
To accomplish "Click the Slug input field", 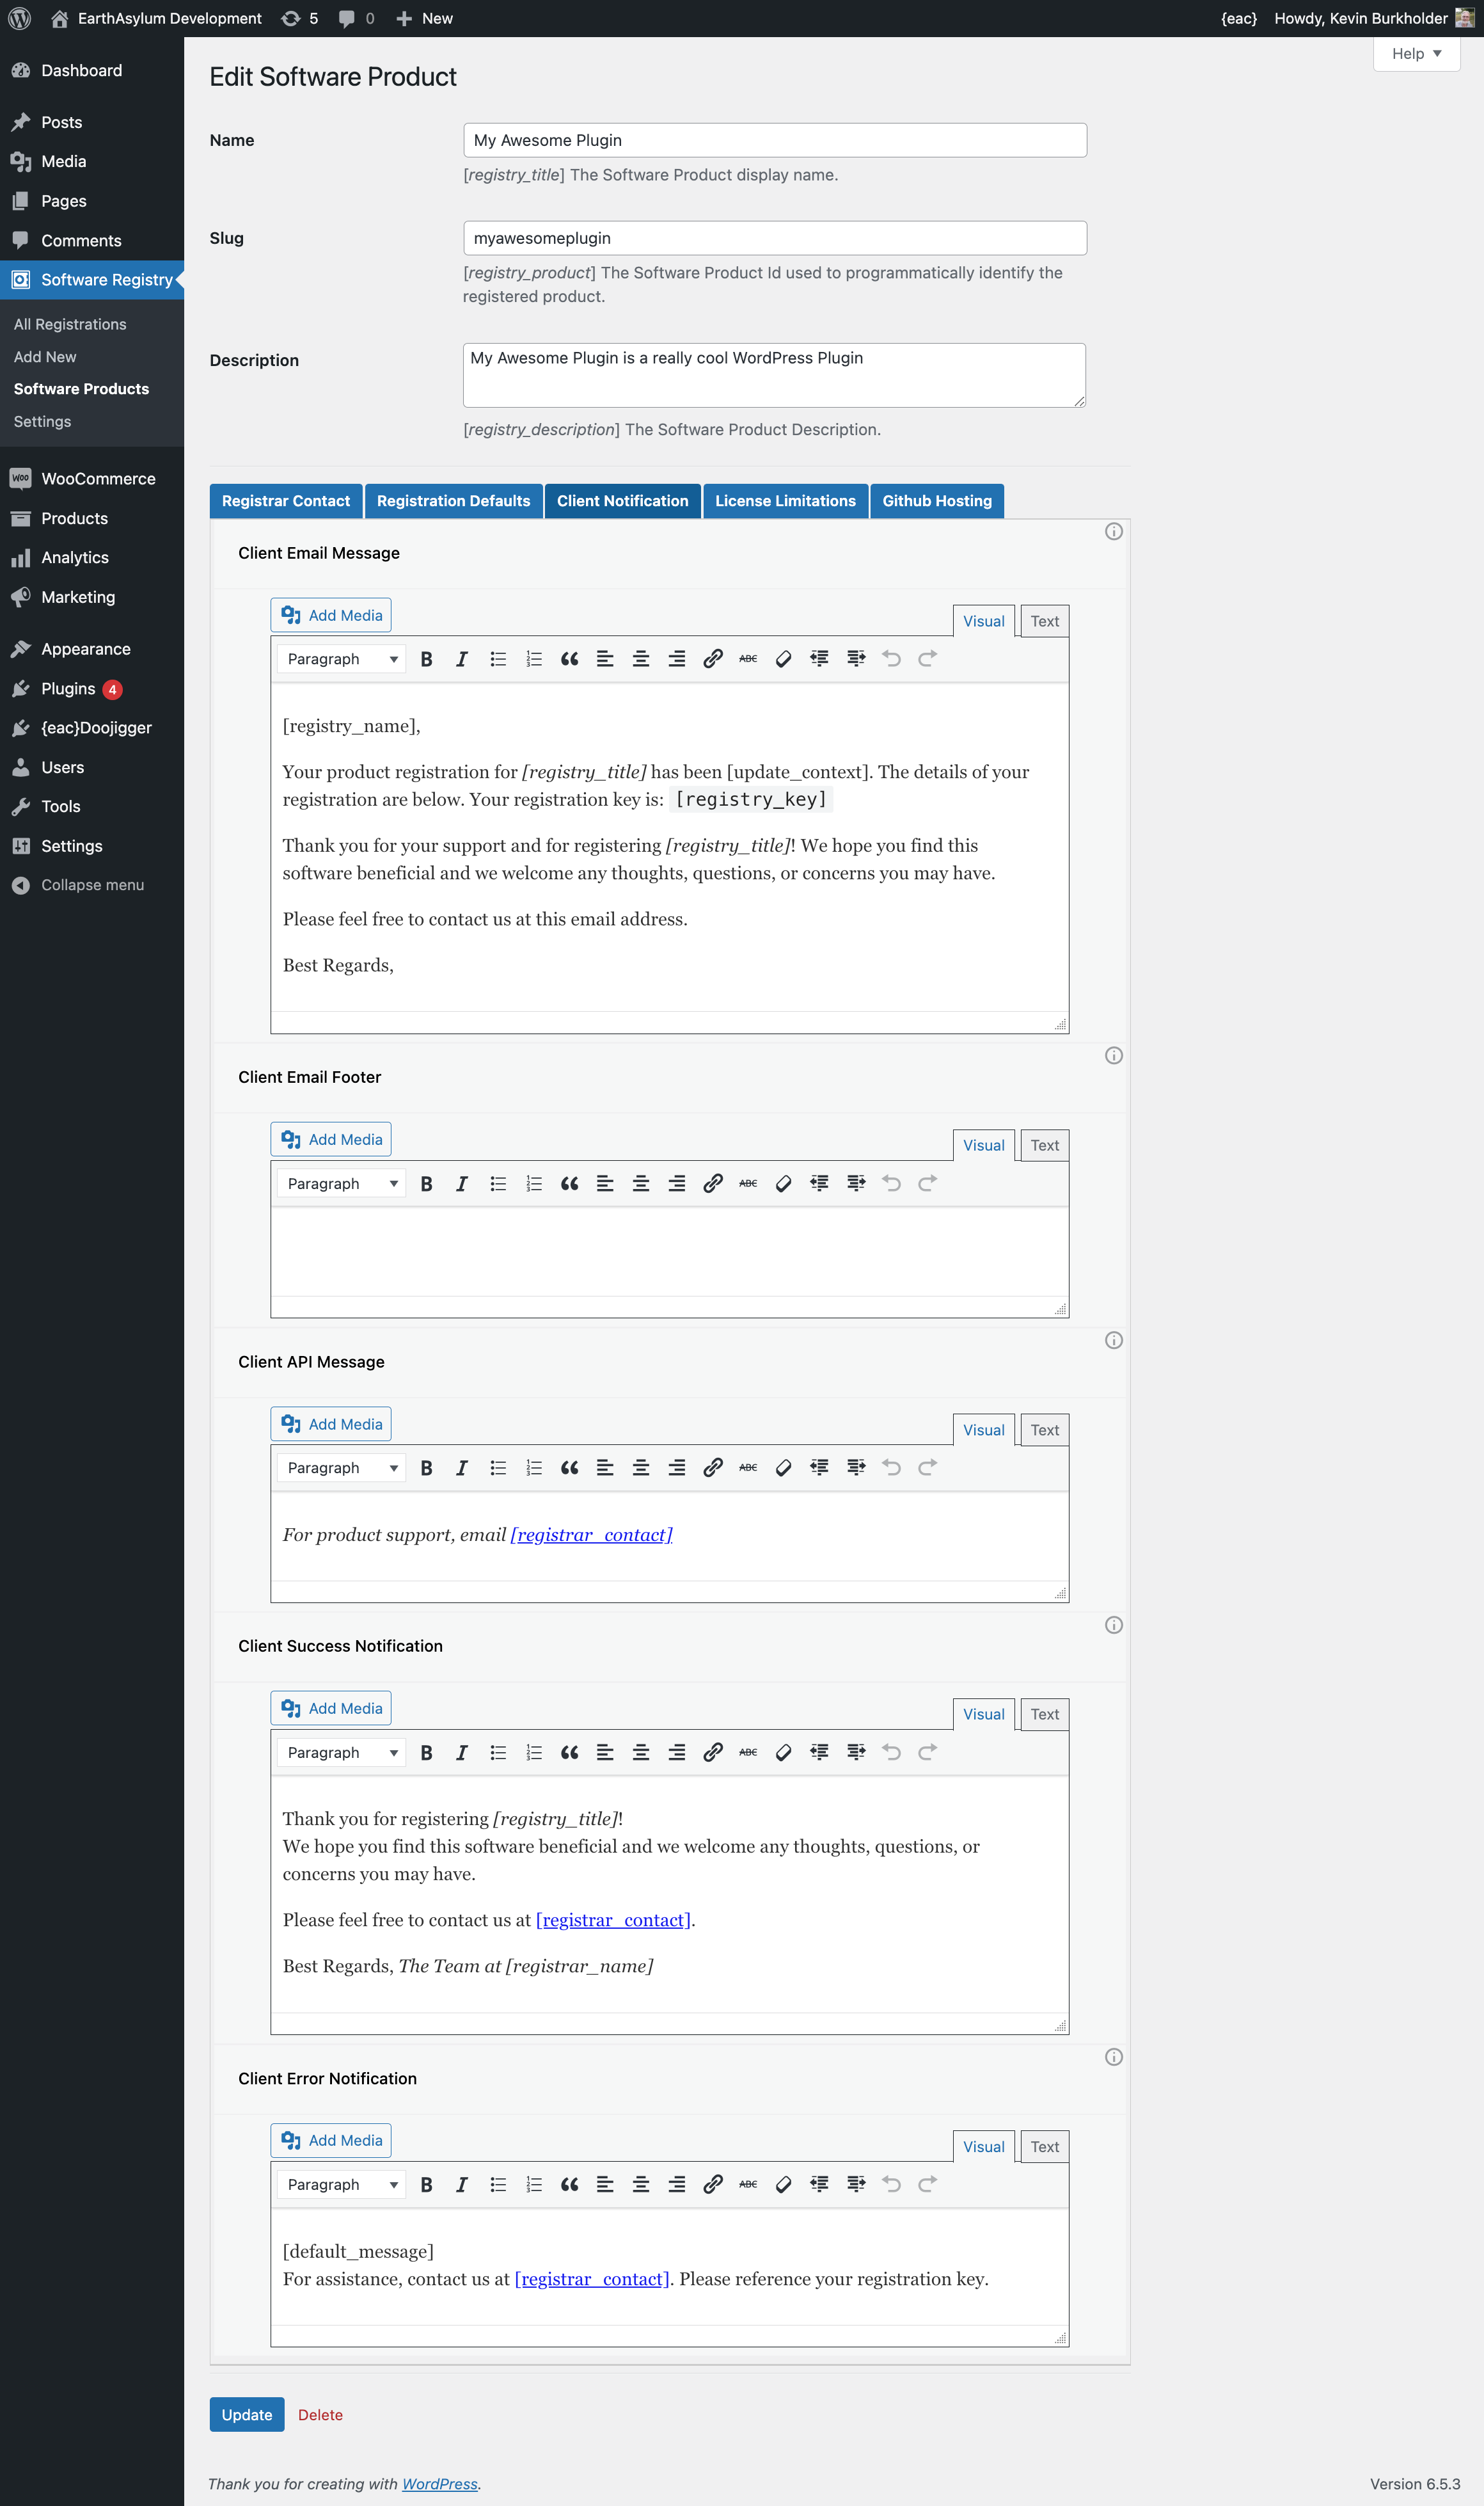I will pos(774,238).
